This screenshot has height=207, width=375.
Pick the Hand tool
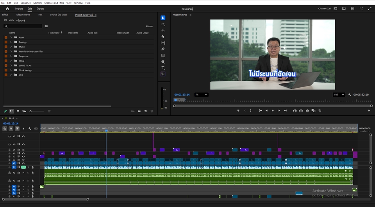[x=163, y=62]
